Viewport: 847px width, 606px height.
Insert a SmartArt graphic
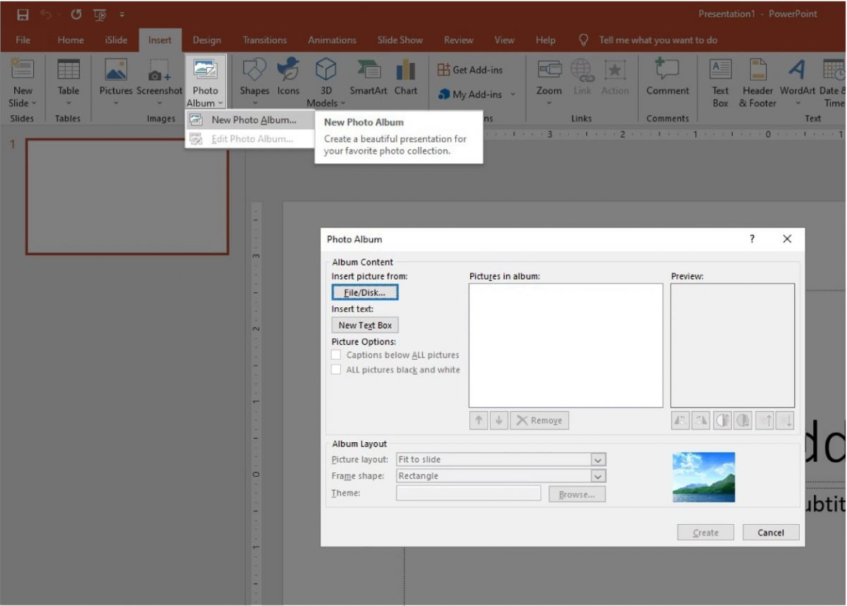click(368, 80)
